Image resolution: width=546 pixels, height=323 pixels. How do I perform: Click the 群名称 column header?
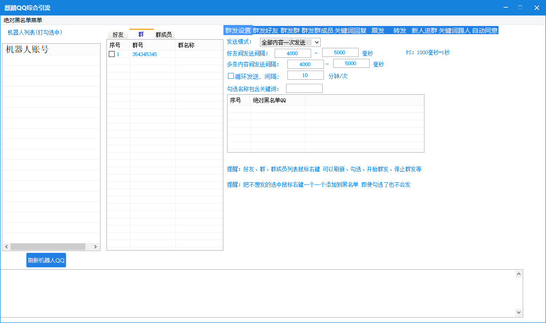pyautogui.click(x=198, y=45)
